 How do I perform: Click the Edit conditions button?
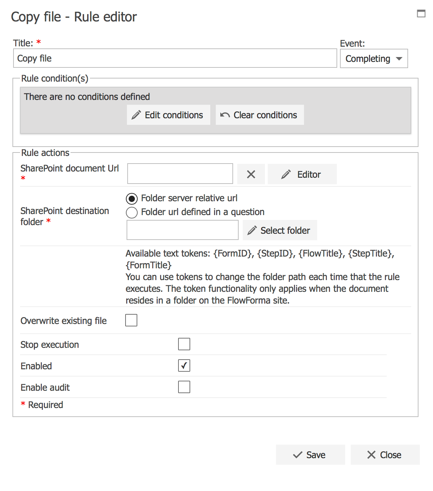(168, 115)
